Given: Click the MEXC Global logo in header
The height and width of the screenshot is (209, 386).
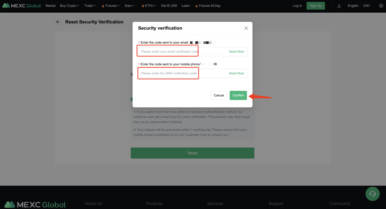Looking at the screenshot, I should [21, 6].
